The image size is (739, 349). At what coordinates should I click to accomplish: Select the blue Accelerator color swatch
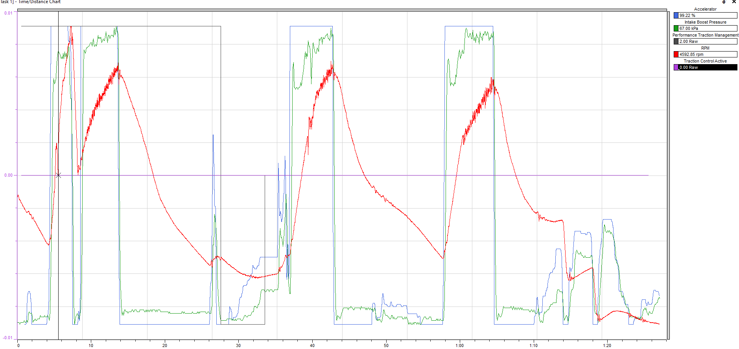(676, 15)
